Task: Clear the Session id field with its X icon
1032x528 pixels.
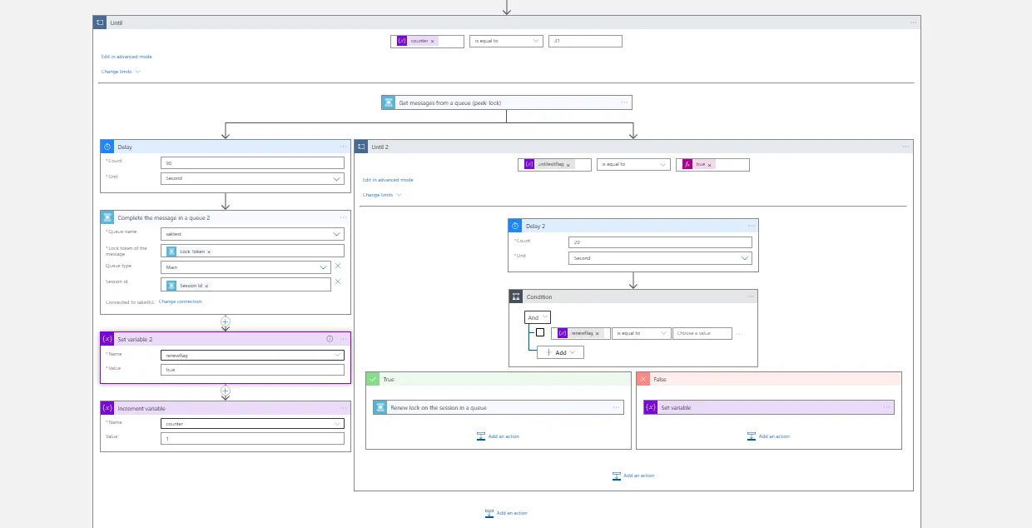Action: 338,281
